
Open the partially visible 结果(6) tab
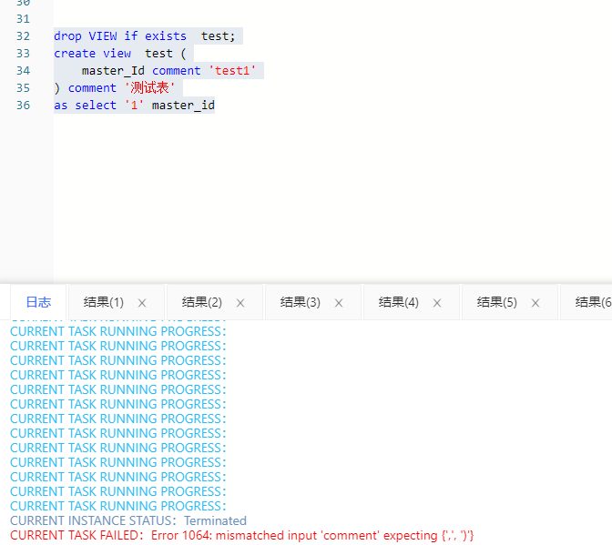click(x=592, y=303)
